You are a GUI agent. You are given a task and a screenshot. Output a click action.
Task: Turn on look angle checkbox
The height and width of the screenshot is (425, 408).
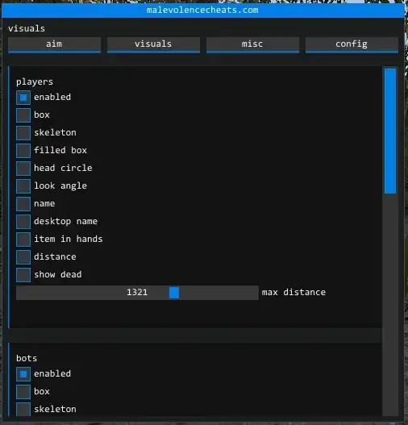[x=23, y=186]
